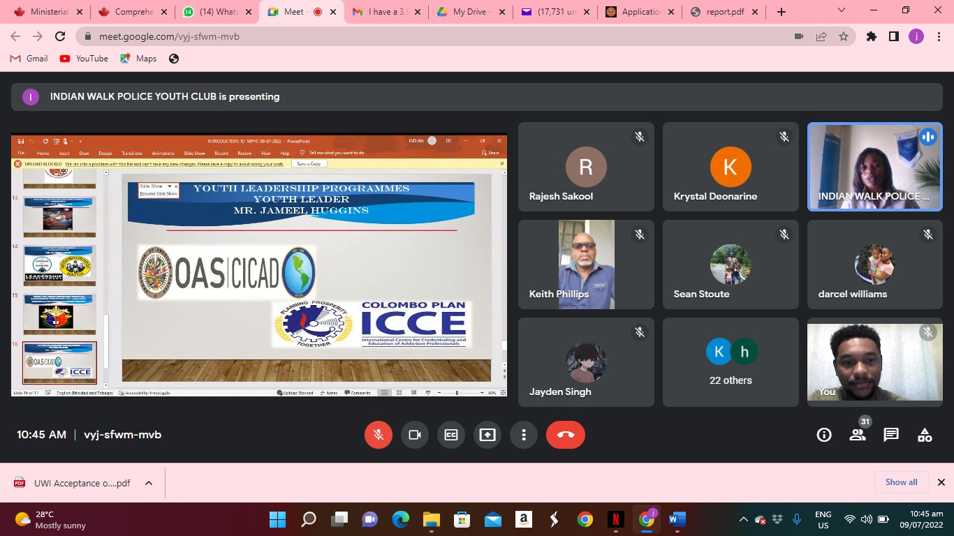The width and height of the screenshot is (954, 536).
Task: Open the Chrome tab search dropdown arrow
Action: tap(841, 11)
